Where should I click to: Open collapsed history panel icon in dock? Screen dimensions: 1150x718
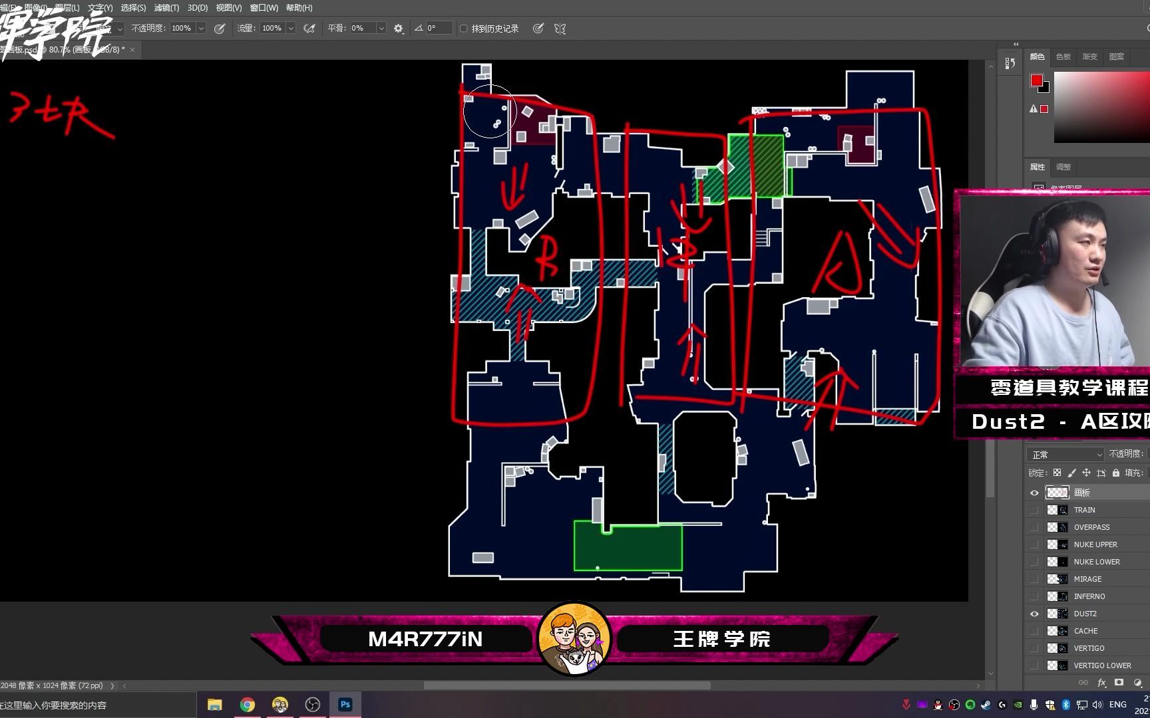[1010, 63]
